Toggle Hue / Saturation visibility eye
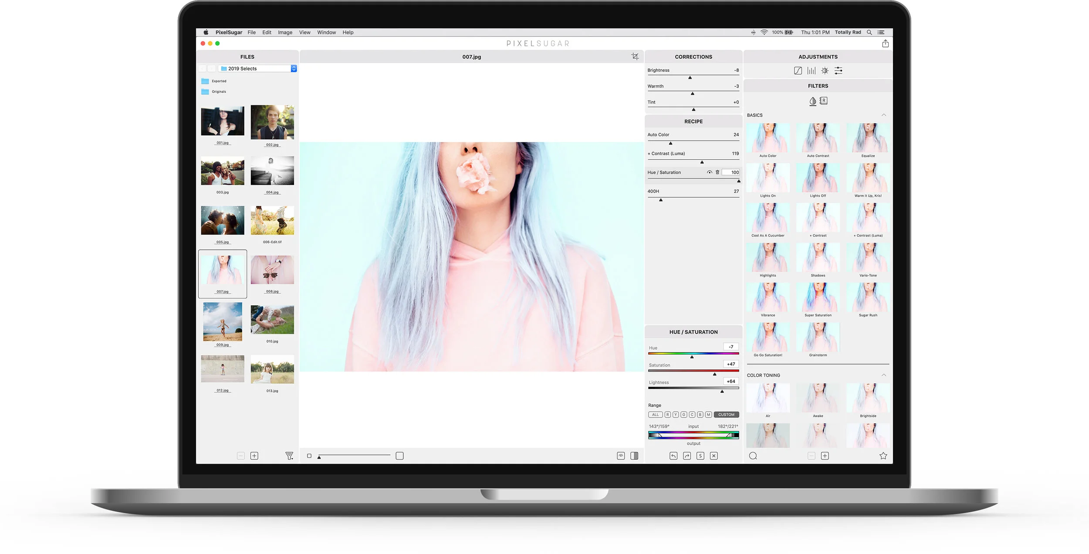 [x=710, y=172]
